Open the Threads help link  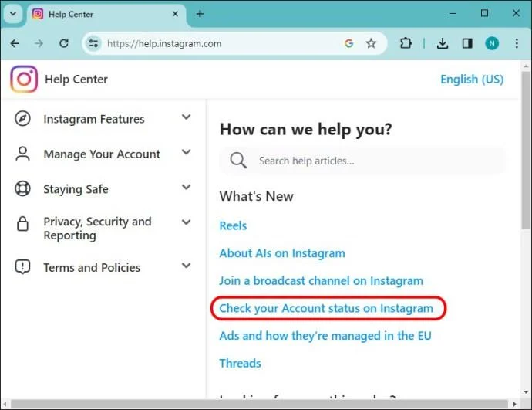(x=241, y=364)
